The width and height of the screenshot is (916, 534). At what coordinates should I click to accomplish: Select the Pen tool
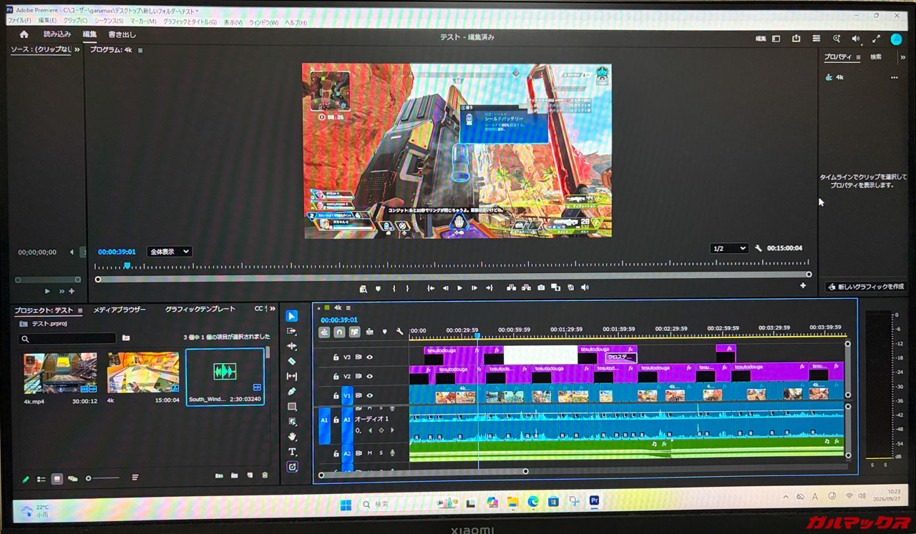coord(292,391)
